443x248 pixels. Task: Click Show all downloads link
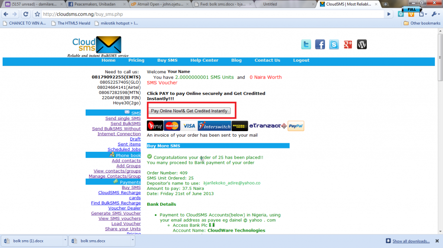tap(411, 241)
